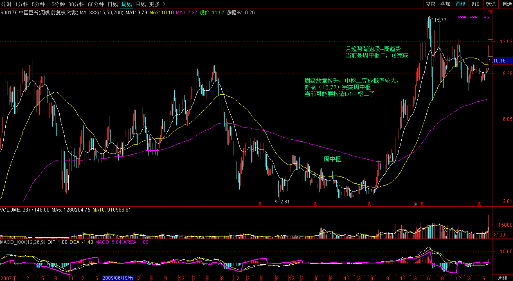
Task: Click the DIF: 1.09 readout
Action: point(57,242)
